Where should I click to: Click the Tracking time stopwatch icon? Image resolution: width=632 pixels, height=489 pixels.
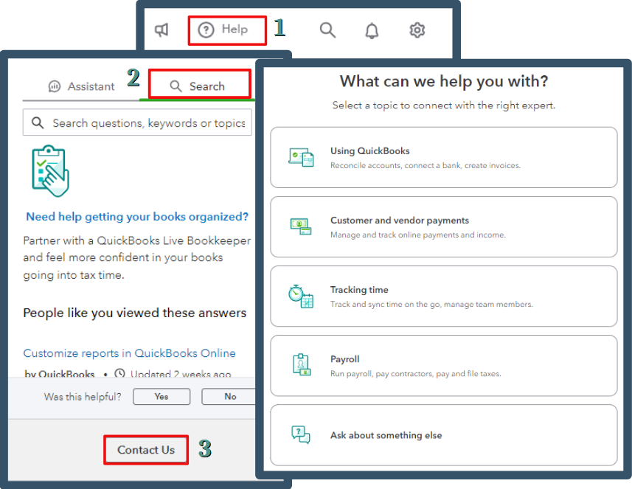(299, 295)
